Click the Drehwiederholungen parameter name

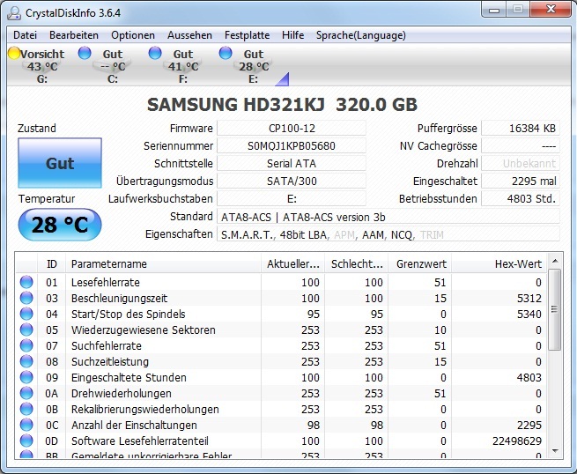pyautogui.click(x=121, y=393)
